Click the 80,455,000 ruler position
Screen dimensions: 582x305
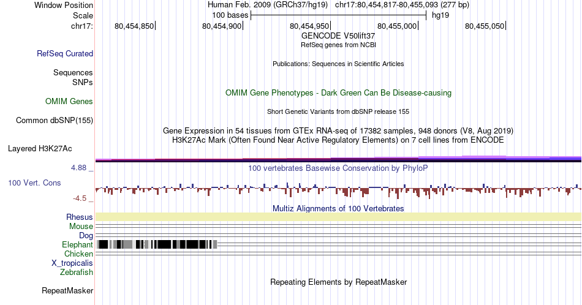coord(397,26)
